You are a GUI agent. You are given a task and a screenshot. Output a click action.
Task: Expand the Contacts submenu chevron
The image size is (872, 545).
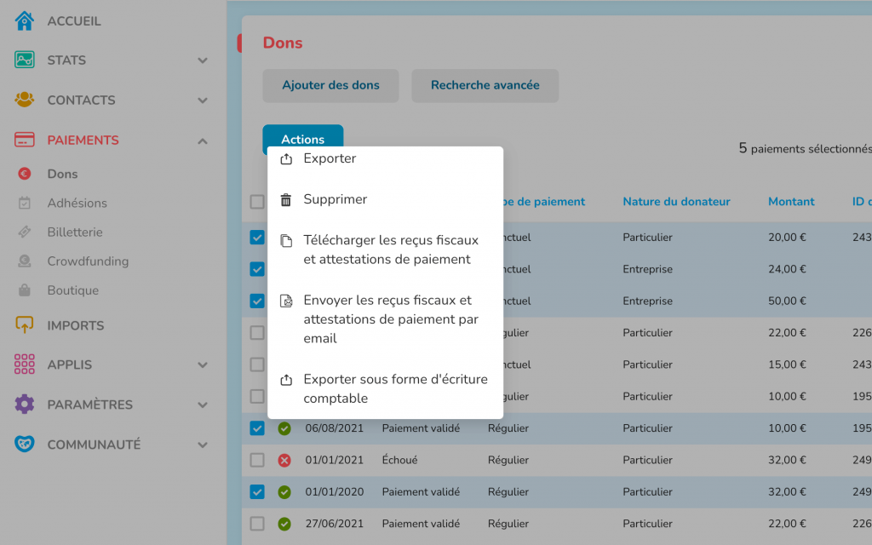point(203,100)
